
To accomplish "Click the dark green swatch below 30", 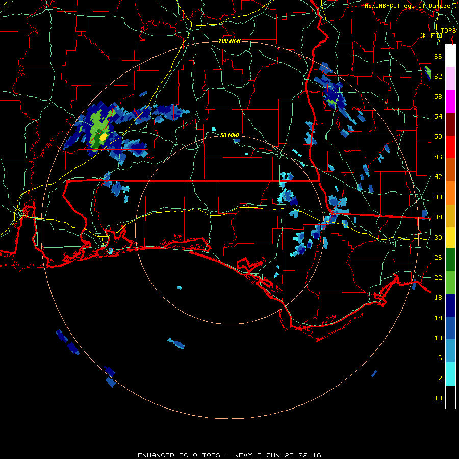I will pyautogui.click(x=450, y=260).
